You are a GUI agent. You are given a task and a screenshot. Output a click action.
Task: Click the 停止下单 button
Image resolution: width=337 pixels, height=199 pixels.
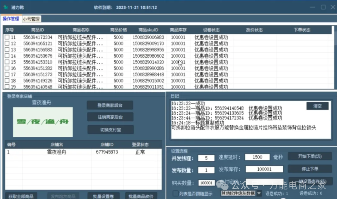(310, 169)
